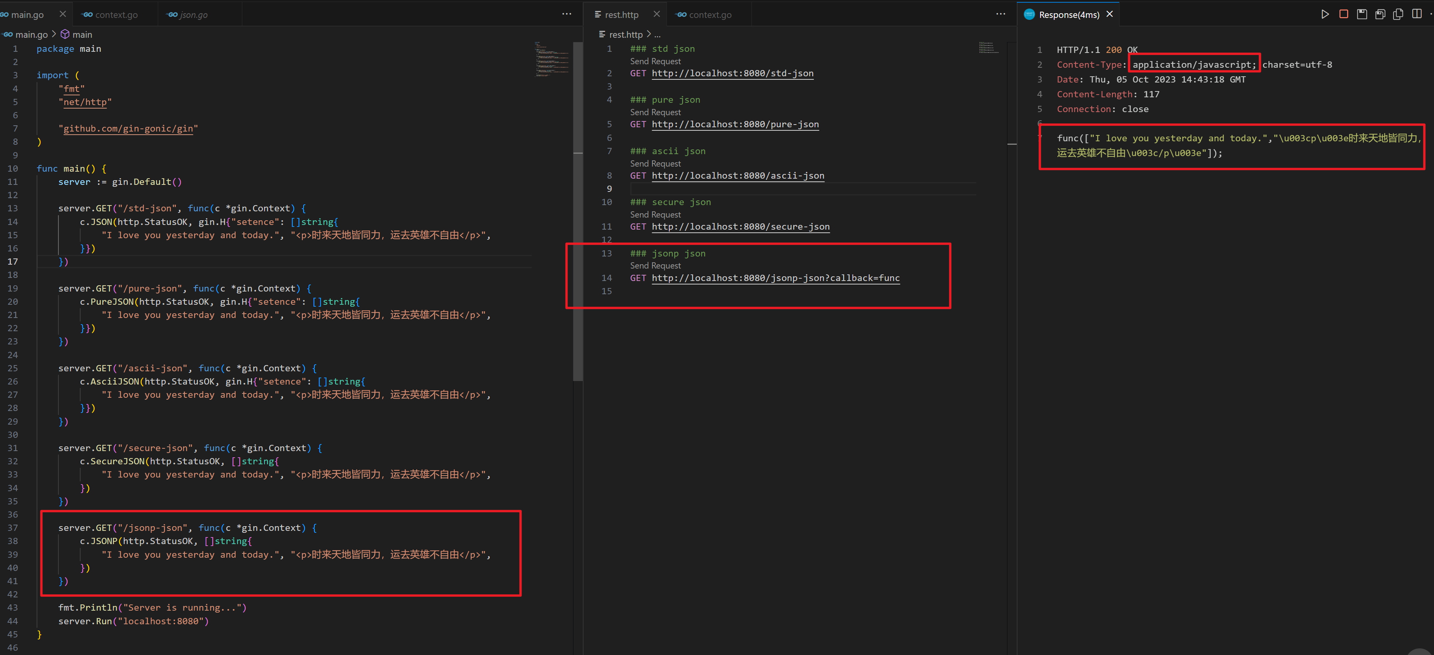Open More Actions ellipsis in rest.http group
The height and width of the screenshot is (655, 1434).
click(x=1000, y=14)
